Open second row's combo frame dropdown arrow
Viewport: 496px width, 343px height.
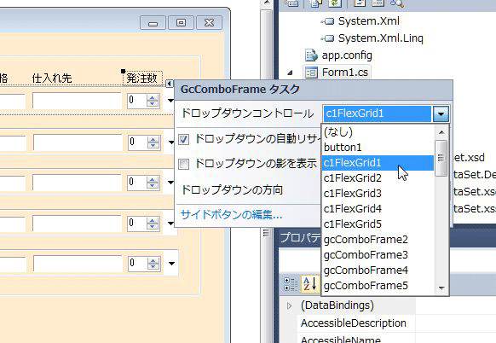click(x=171, y=142)
